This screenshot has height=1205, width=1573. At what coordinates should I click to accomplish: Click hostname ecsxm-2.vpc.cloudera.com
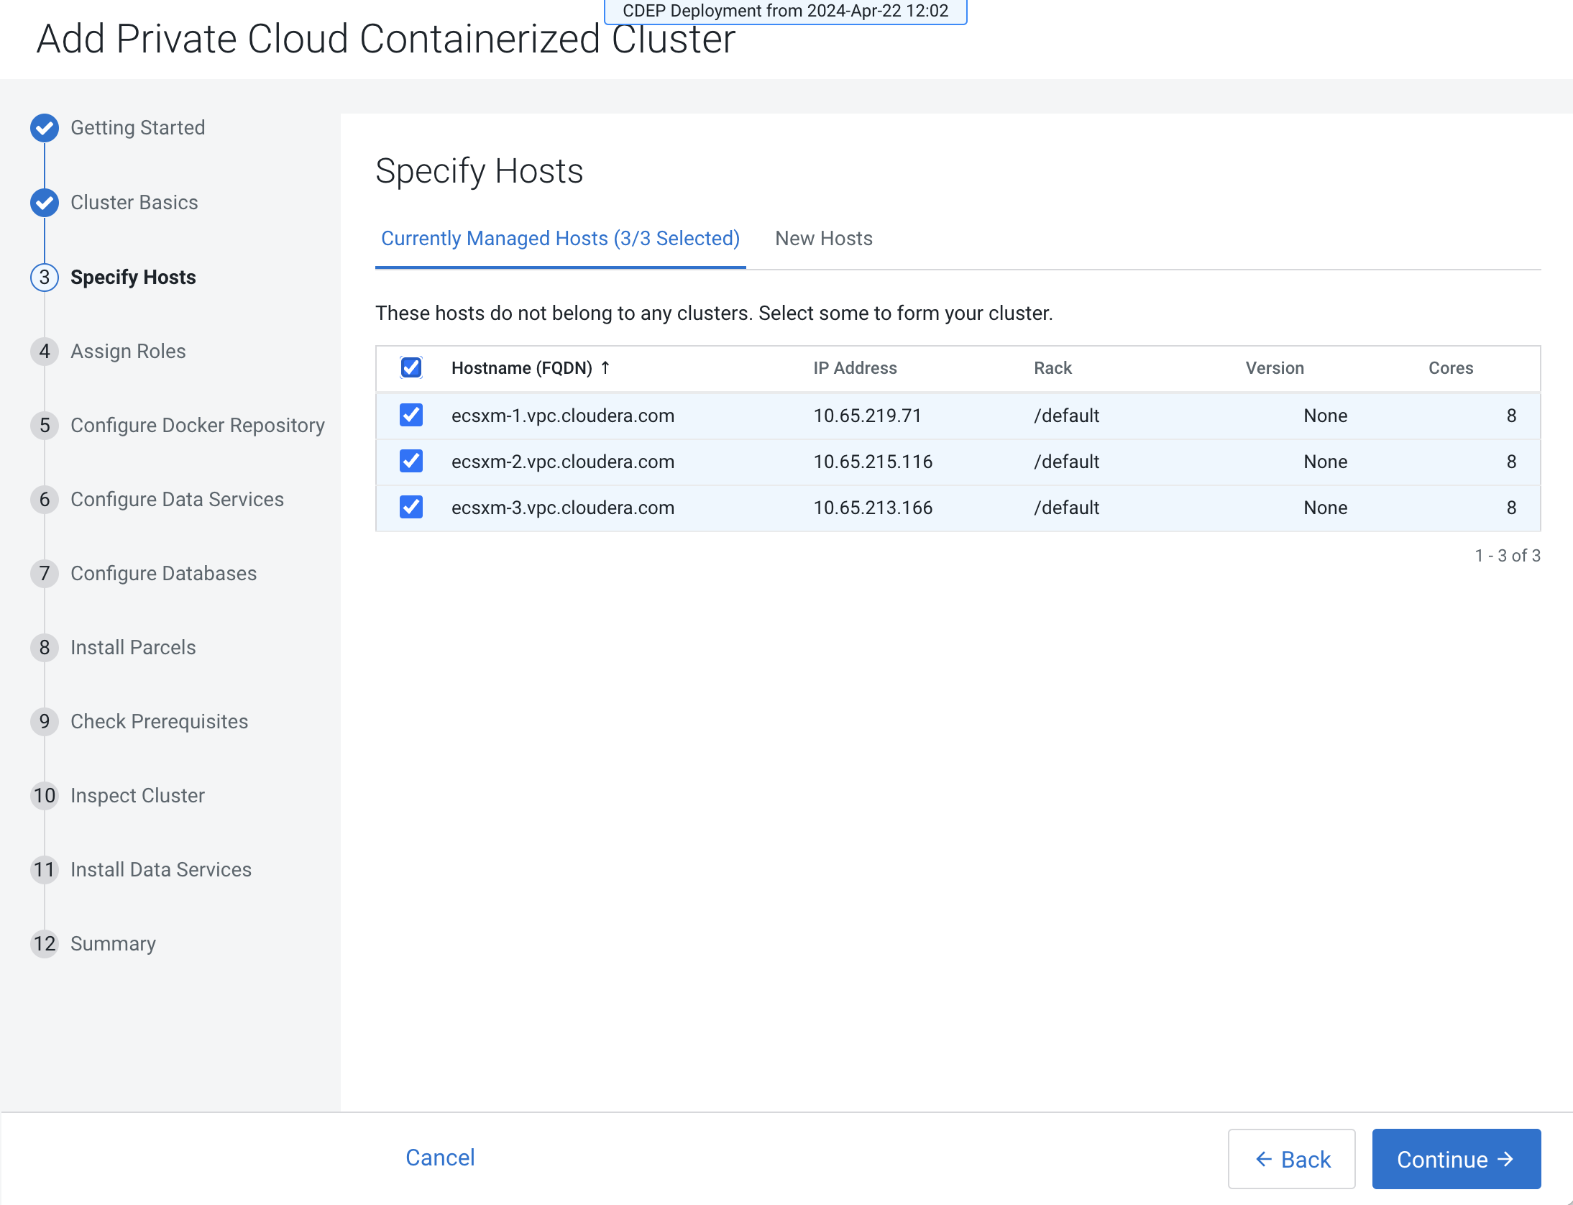[563, 462]
